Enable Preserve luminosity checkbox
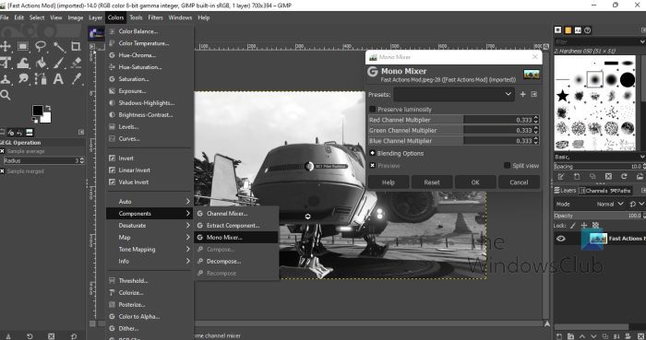Image resolution: width=646 pixels, height=340 pixels. 373,109
